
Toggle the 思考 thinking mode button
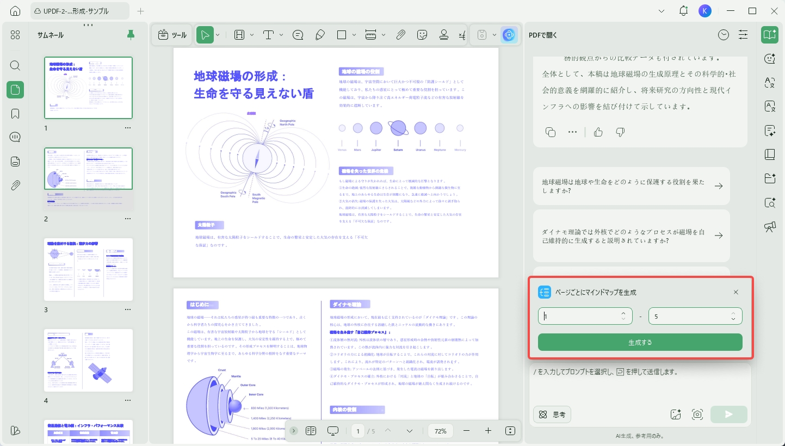552,414
